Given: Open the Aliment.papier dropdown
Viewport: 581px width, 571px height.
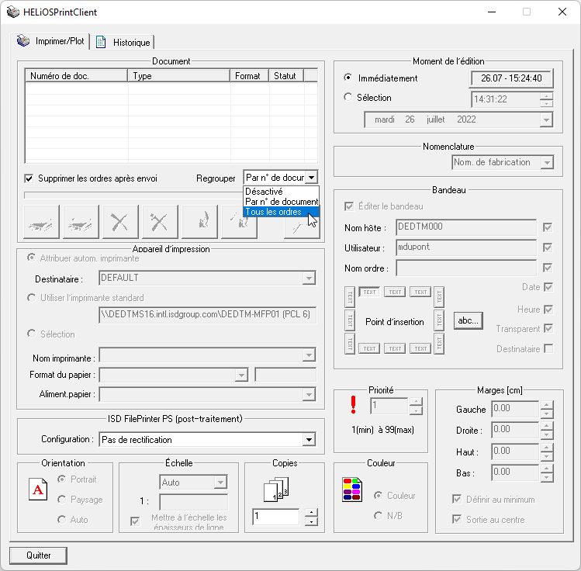Looking at the screenshot, I should pyautogui.click(x=309, y=395).
